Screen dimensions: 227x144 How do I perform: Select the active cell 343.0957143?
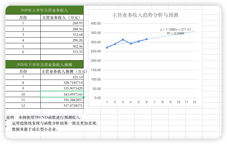click(62, 94)
